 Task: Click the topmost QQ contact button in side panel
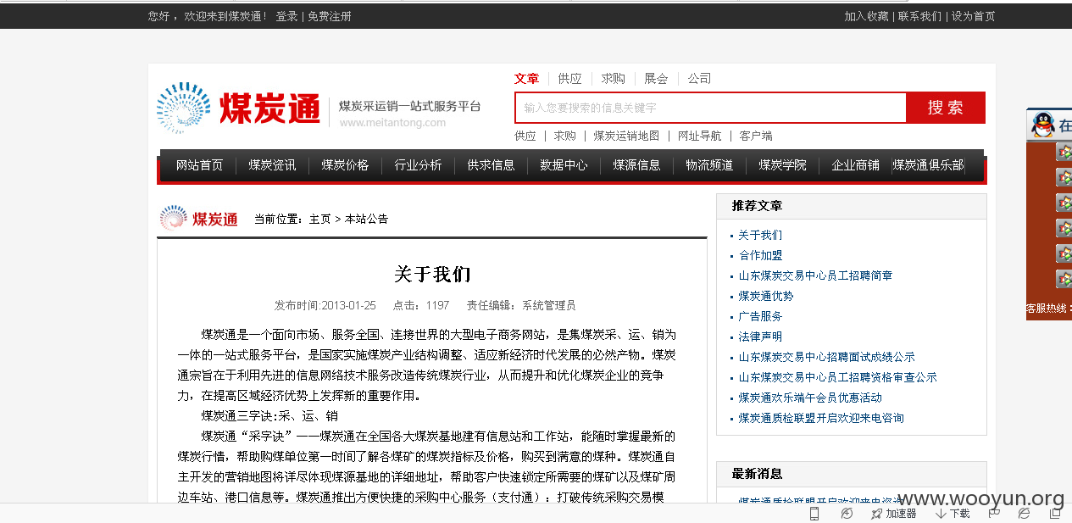(x=1064, y=153)
